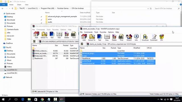Sort silents_asi_loader list by CRC32 column
The width and height of the screenshot is (182, 102).
pos(149,48)
